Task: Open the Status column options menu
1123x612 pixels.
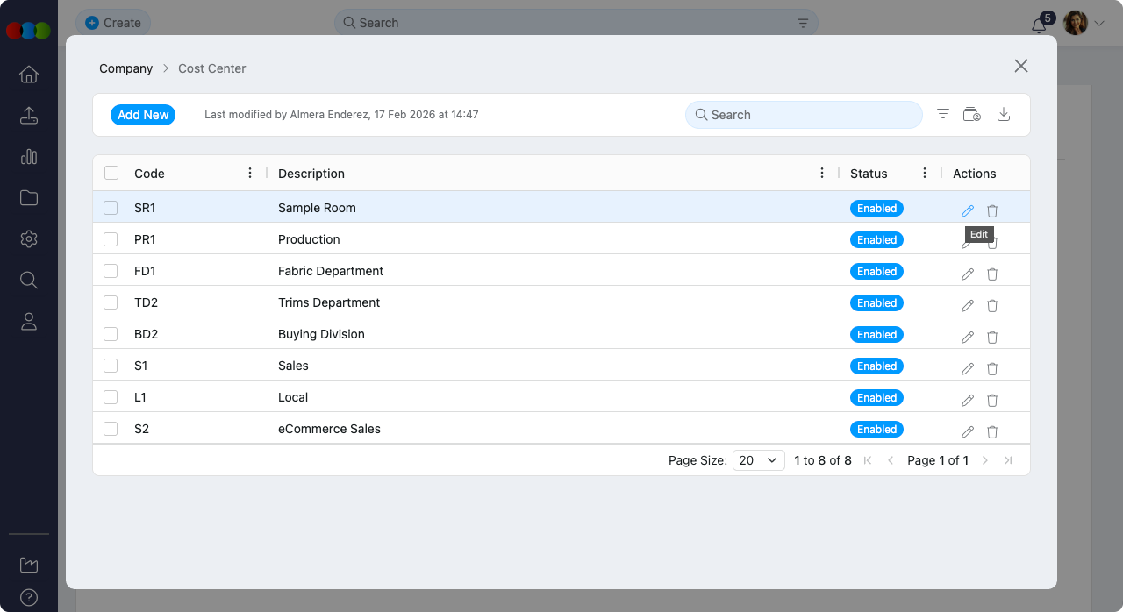Action: pyautogui.click(x=925, y=174)
